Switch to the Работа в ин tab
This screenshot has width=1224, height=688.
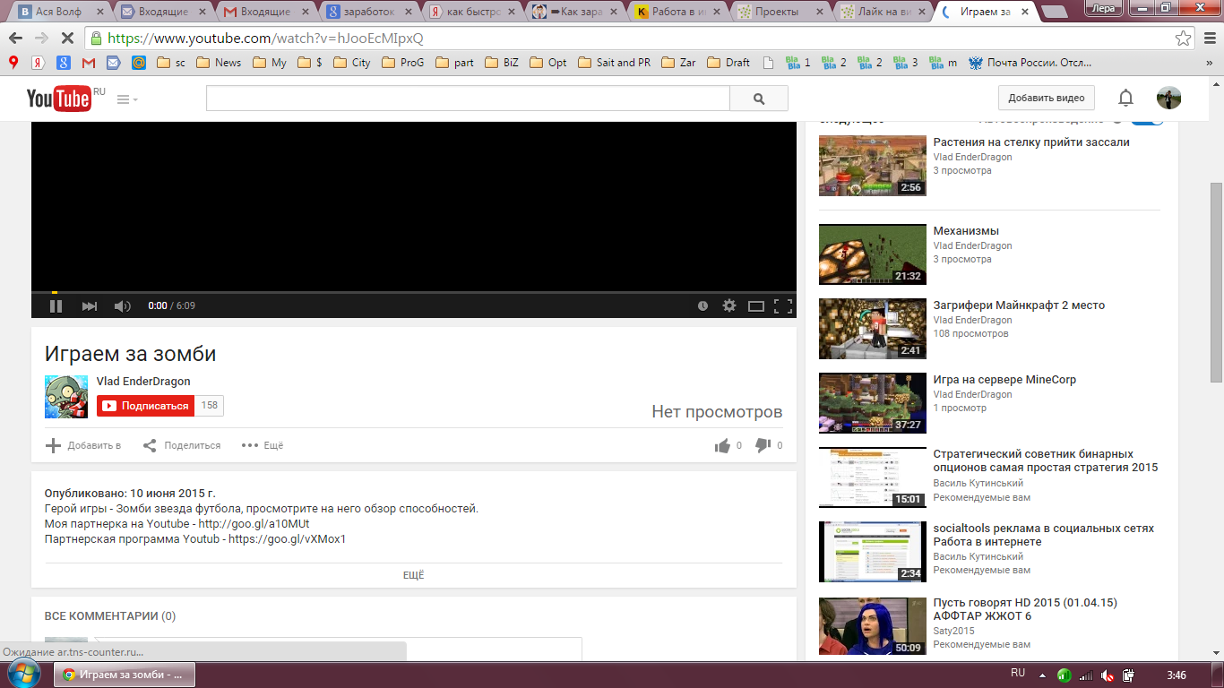click(677, 13)
